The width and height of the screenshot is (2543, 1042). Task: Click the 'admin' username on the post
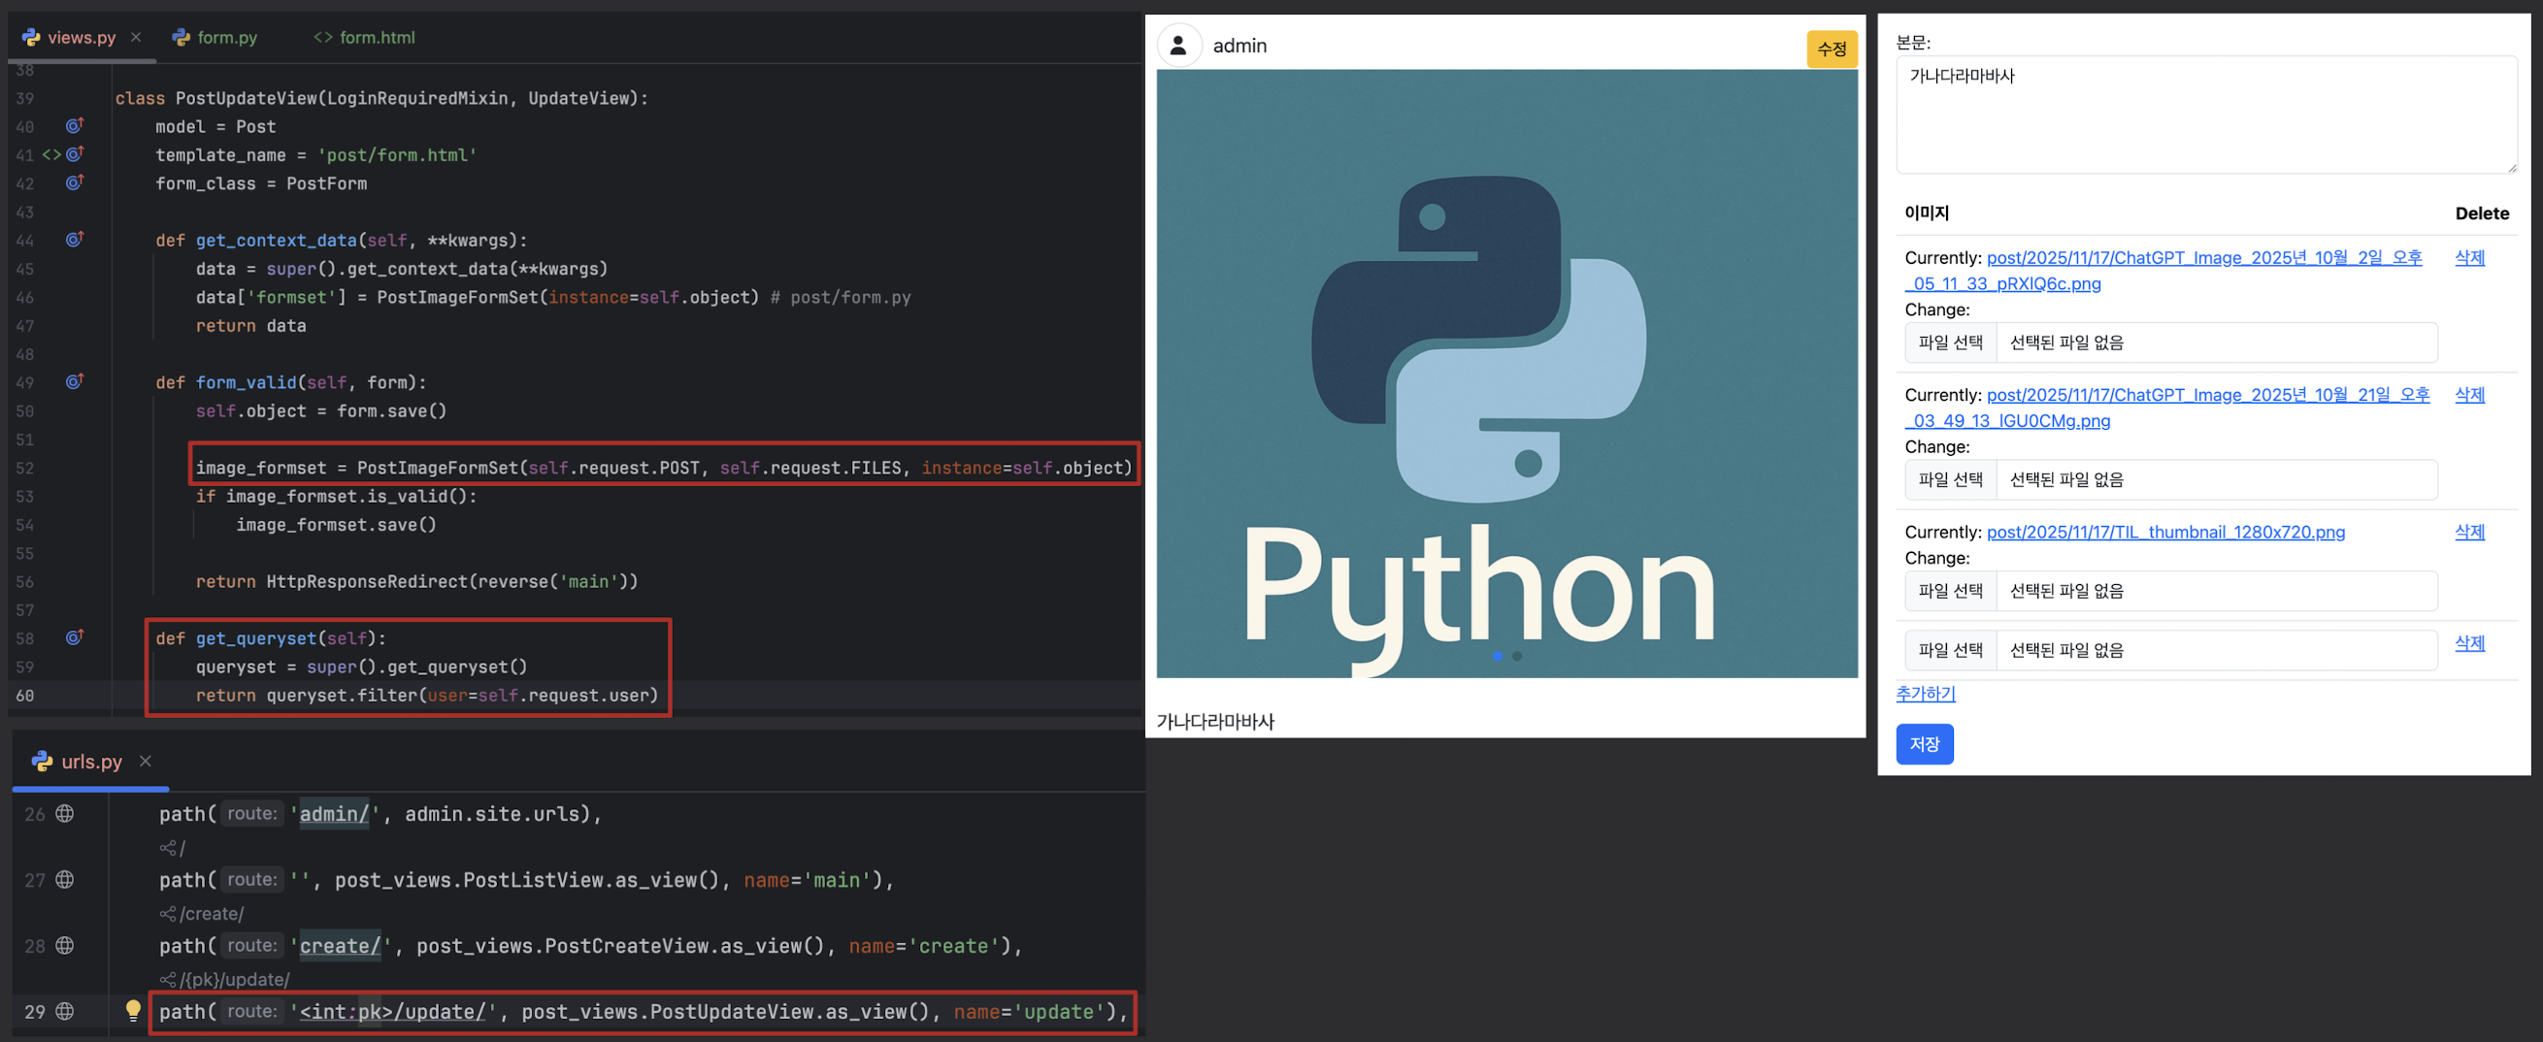click(1238, 46)
